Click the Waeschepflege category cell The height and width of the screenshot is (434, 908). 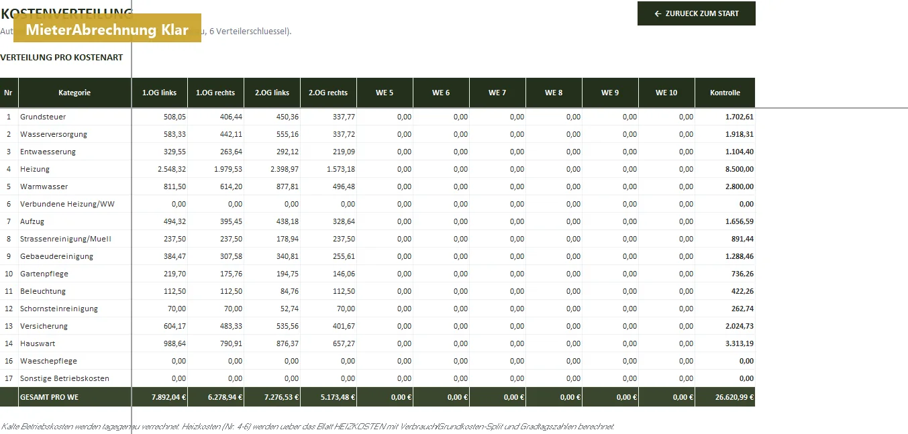click(74, 361)
